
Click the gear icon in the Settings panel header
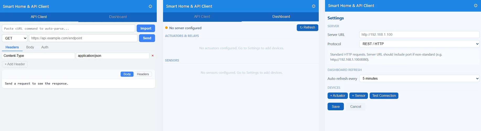pyautogui.click(x=476, y=6)
